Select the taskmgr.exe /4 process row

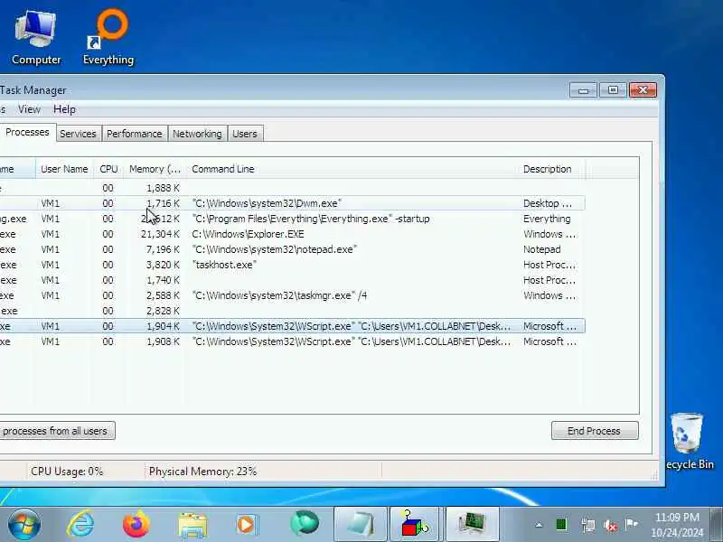292,295
